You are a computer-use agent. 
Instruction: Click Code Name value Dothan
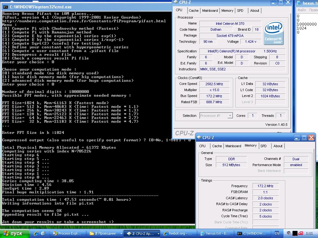[216, 29]
